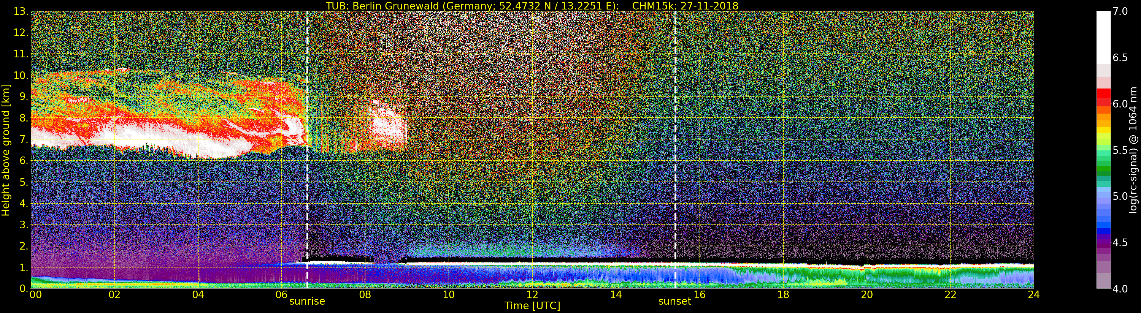Click the 13 km tick on height axis
Viewport: 1141px width, 313px height.
(x=20, y=11)
